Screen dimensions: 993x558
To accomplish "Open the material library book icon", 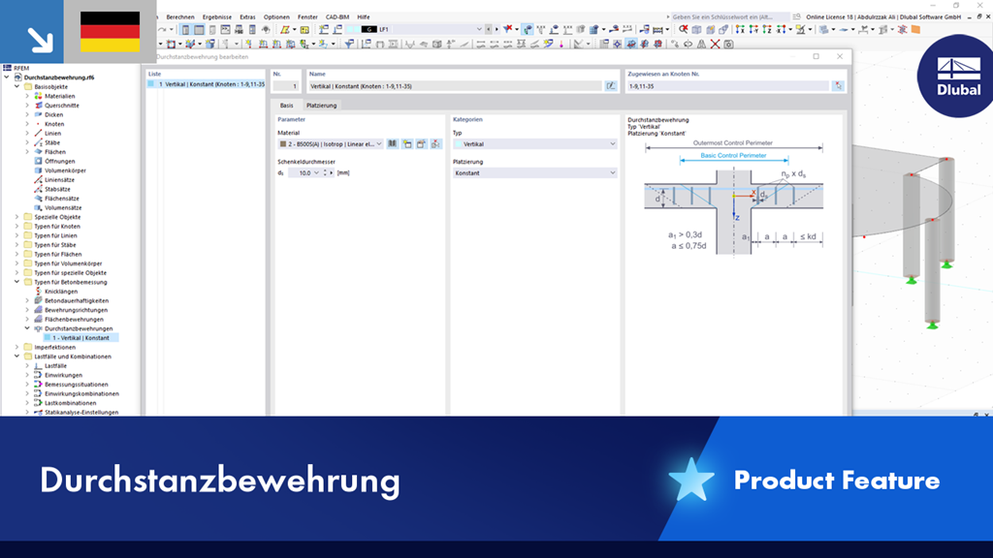I will pyautogui.click(x=393, y=144).
